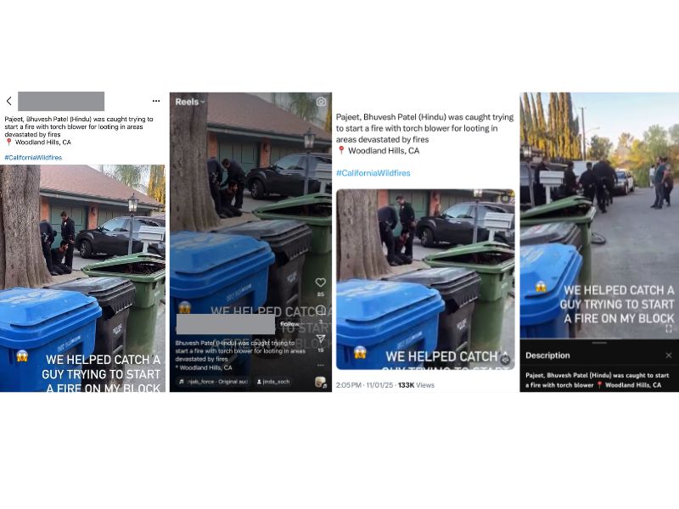
Task: Open #CaliforniaWildfires hashtag in the tweet
Action: (373, 173)
